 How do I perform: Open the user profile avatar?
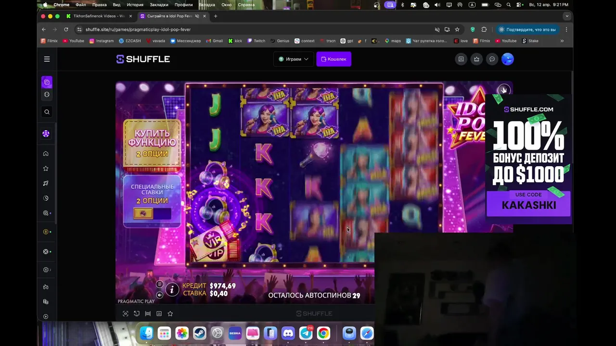coord(507,59)
